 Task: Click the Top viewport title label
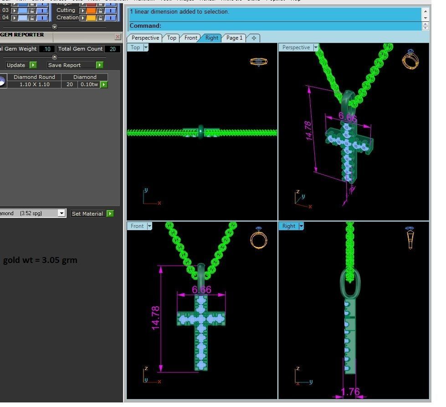tap(135, 47)
